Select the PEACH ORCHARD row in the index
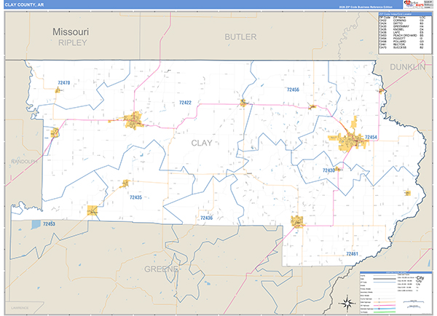437x316 pixels. [401, 36]
